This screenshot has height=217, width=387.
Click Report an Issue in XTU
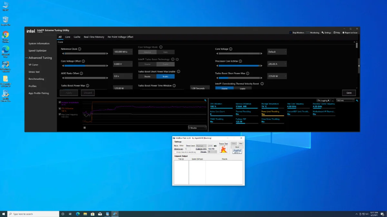point(350,32)
